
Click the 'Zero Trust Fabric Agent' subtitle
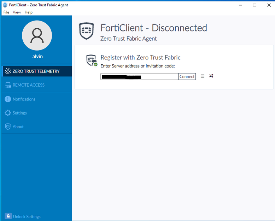click(129, 39)
